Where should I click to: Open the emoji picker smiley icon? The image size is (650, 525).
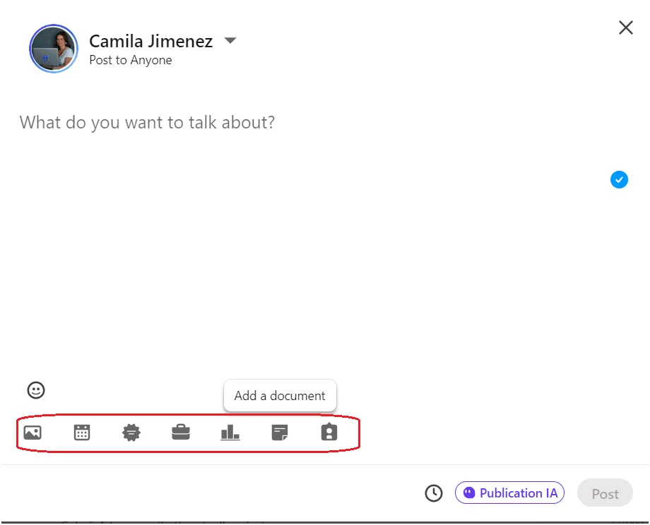point(36,390)
